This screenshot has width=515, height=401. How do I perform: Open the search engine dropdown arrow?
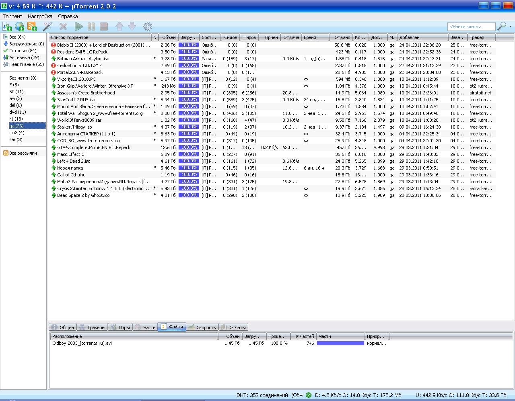point(511,27)
